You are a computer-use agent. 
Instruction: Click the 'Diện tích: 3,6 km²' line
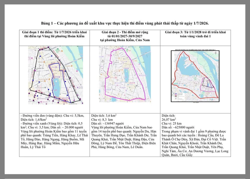click(x=104, y=116)
